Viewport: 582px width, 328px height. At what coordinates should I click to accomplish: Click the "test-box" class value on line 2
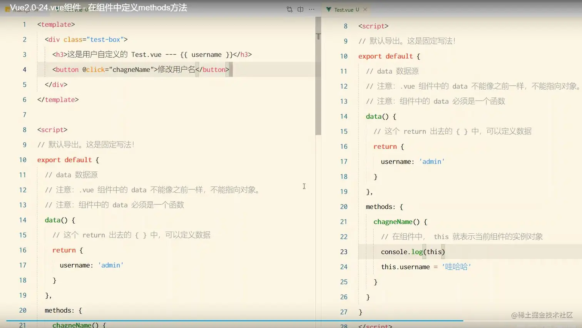(x=105, y=39)
